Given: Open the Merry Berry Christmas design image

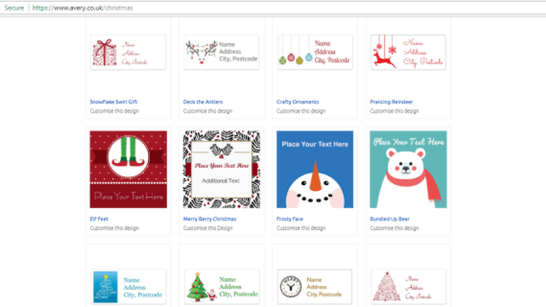Looking at the screenshot, I should click(222, 169).
